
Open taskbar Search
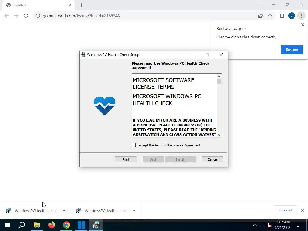point(22,225)
